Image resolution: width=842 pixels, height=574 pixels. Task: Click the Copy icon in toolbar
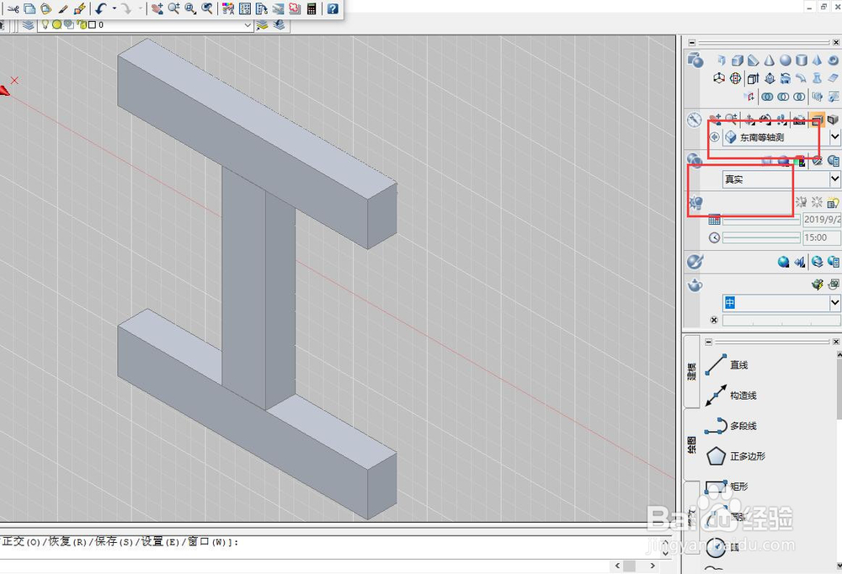point(30,8)
